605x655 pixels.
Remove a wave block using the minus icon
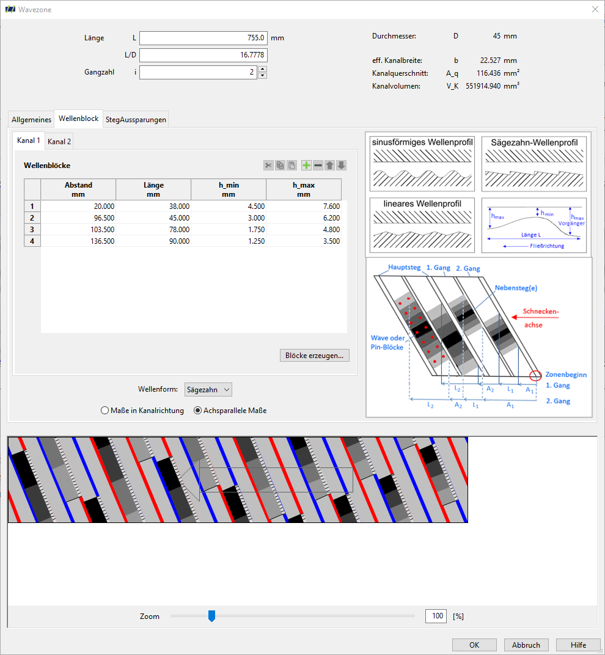[x=318, y=166]
